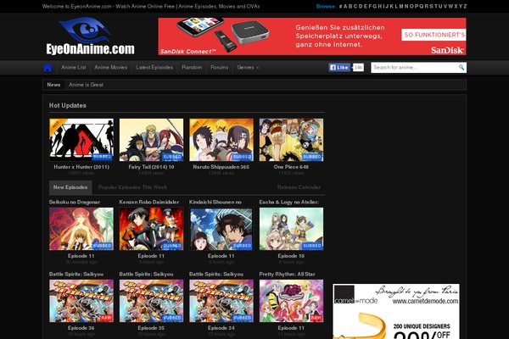509x339 pixels.
Task: Click Escha & Logy no Atelier title
Action: click(x=289, y=202)
